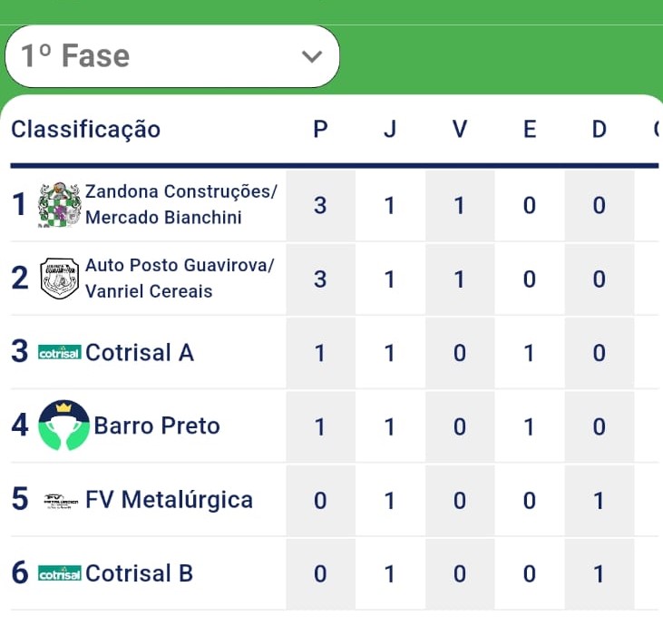663x636 pixels.
Task: Select the Cotrisal A team name
Action: [x=140, y=353]
